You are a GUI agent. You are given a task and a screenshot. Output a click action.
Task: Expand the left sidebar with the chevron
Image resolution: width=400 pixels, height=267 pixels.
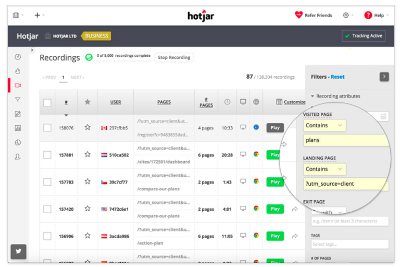(x=32, y=50)
